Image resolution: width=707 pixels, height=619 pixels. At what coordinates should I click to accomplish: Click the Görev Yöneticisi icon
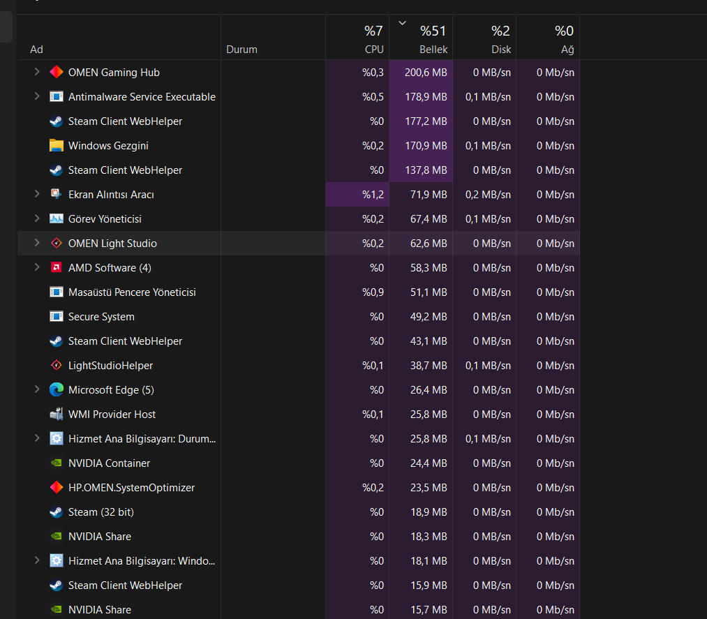(x=57, y=218)
